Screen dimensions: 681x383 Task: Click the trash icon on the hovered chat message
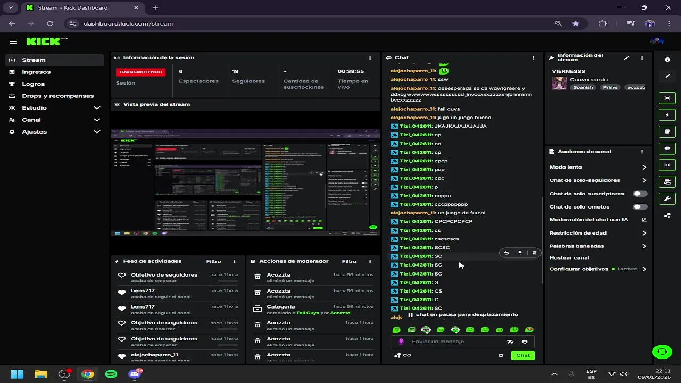(x=534, y=253)
